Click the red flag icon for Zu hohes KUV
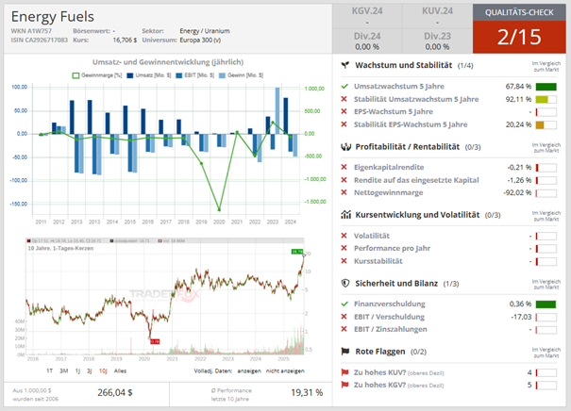Screen dimensions: 571x411 tap(344, 372)
